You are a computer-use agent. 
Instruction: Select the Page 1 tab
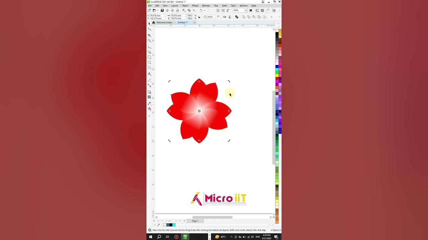[195, 221]
